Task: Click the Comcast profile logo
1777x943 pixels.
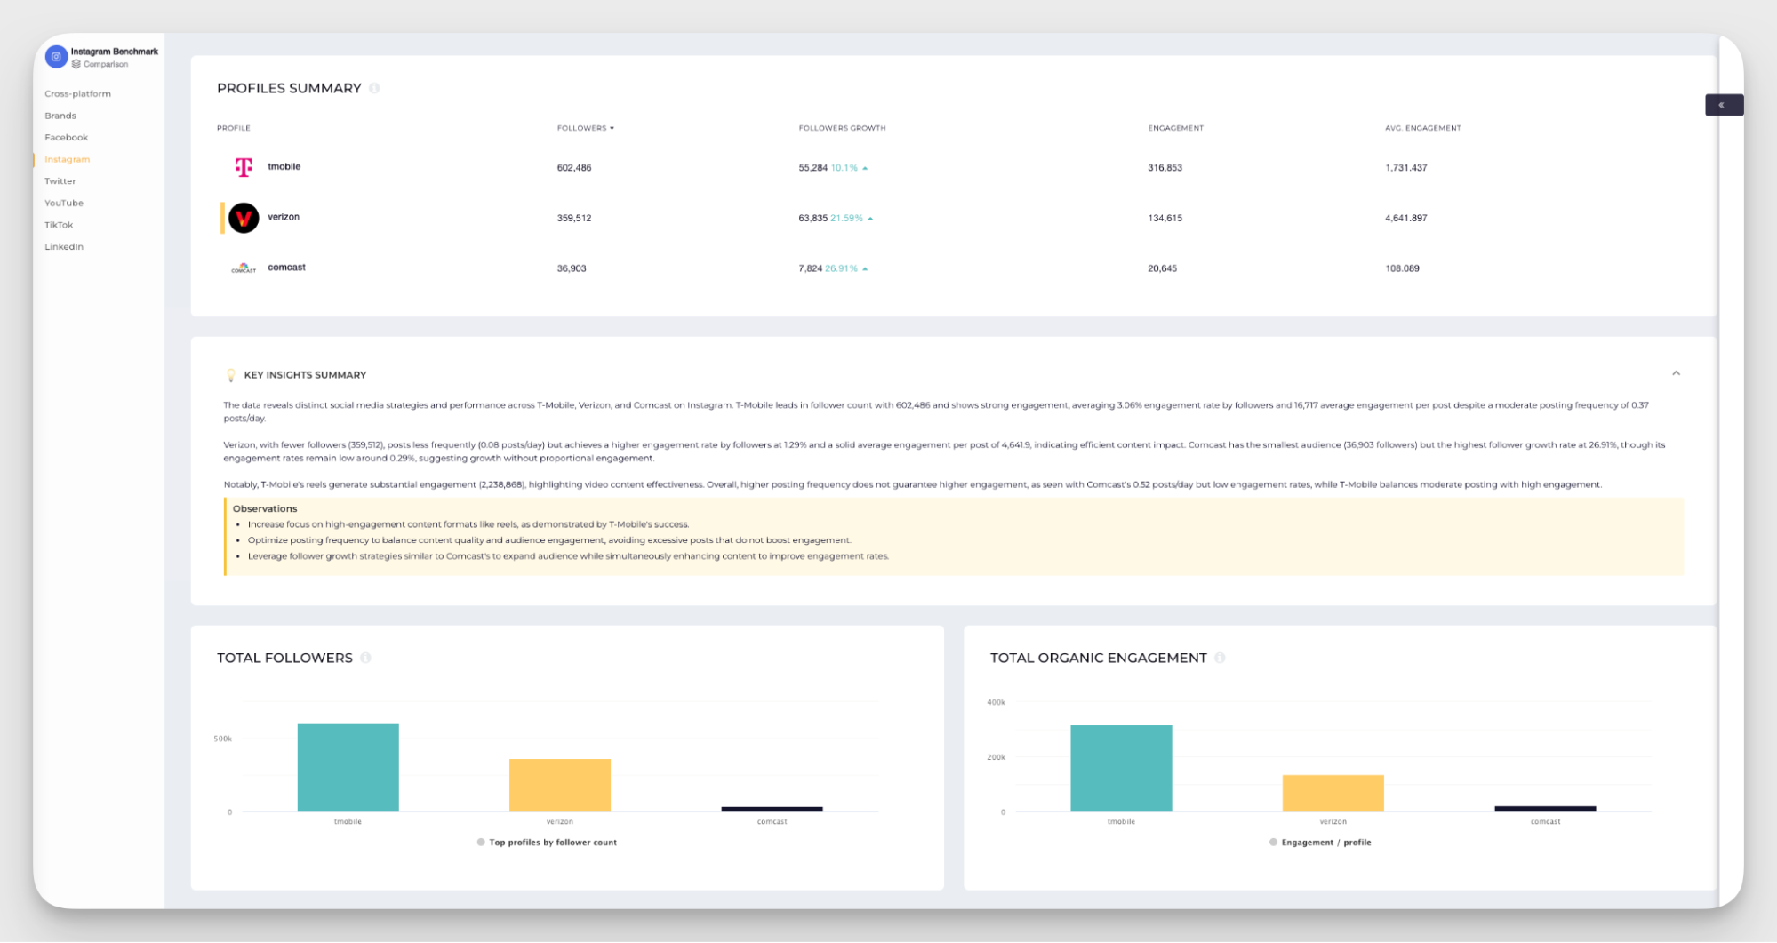Action: coord(244,268)
